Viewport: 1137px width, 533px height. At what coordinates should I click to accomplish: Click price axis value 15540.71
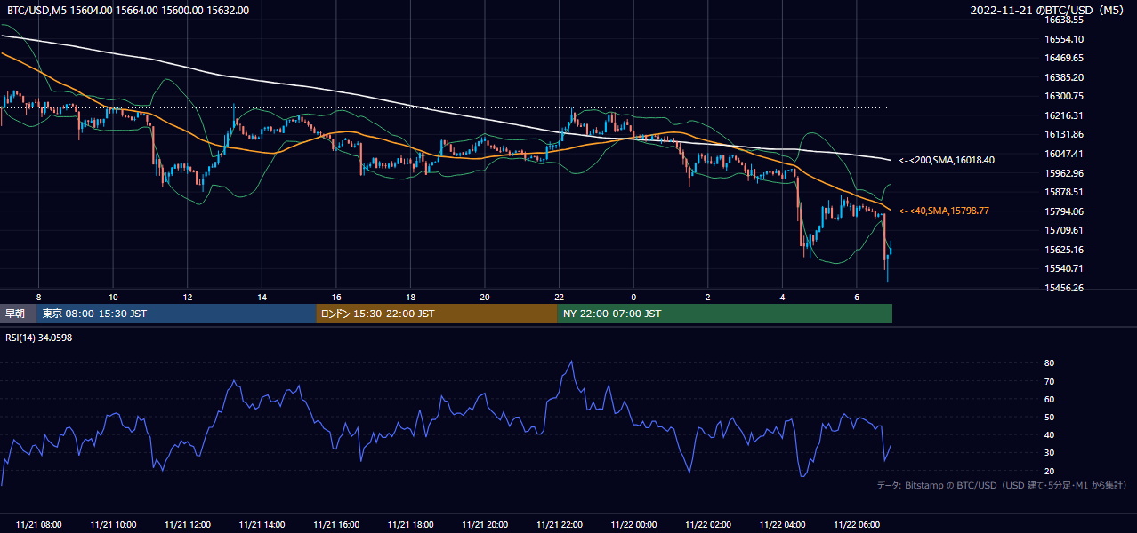coord(1064,268)
